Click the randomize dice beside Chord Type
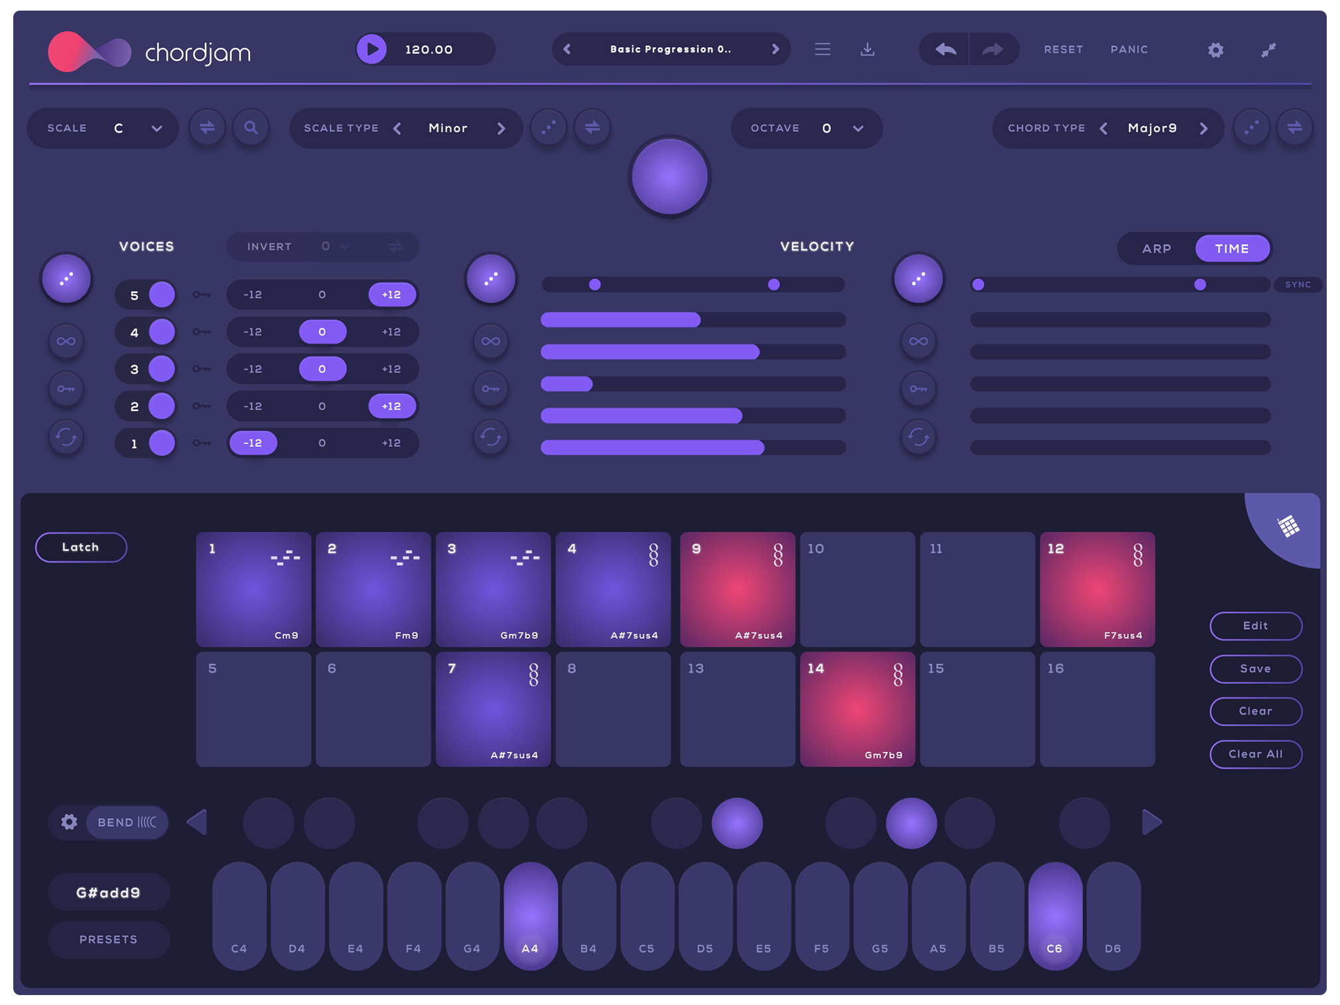Screen dimensions: 1340x1005 (x=1251, y=128)
